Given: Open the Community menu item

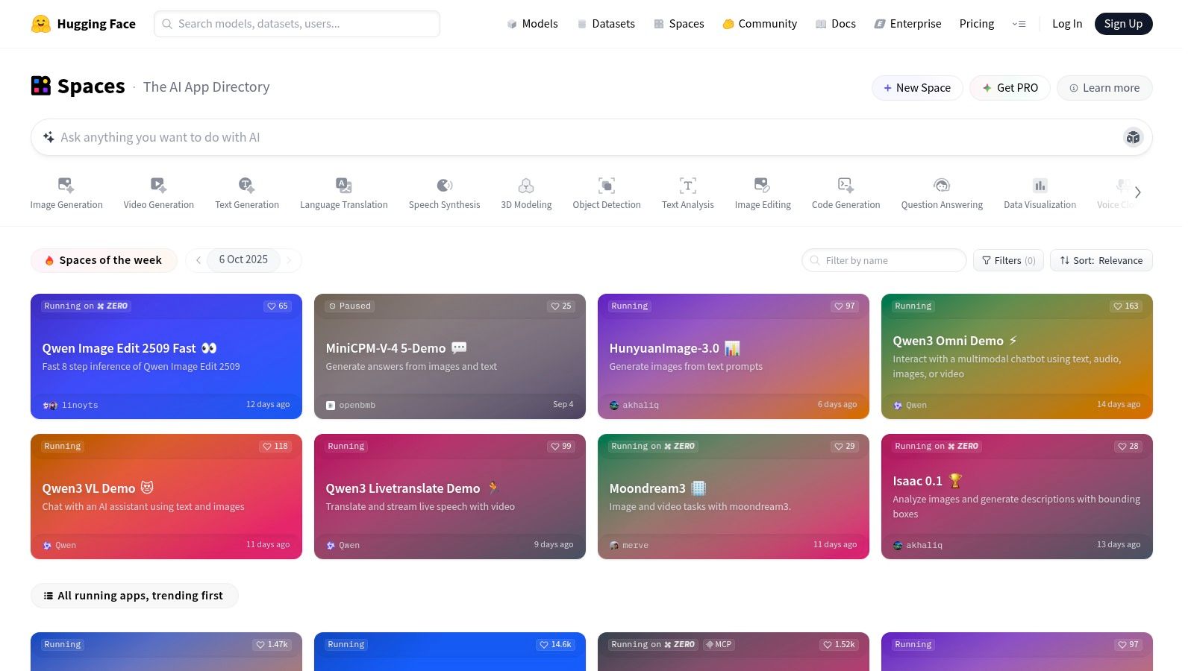Looking at the screenshot, I should [x=760, y=24].
